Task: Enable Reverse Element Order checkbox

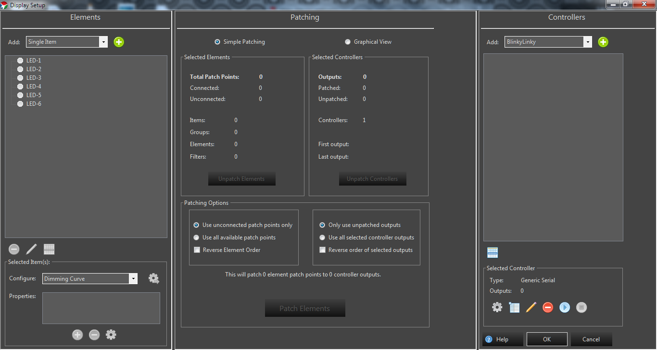Action: pyautogui.click(x=197, y=250)
